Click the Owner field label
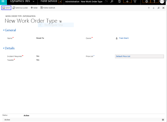The image size is (167, 122). [89, 38]
